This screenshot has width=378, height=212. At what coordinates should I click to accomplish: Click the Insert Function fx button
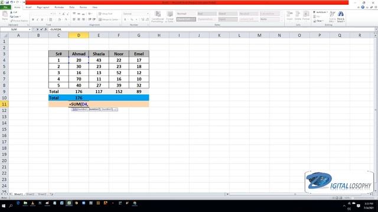click(45, 29)
